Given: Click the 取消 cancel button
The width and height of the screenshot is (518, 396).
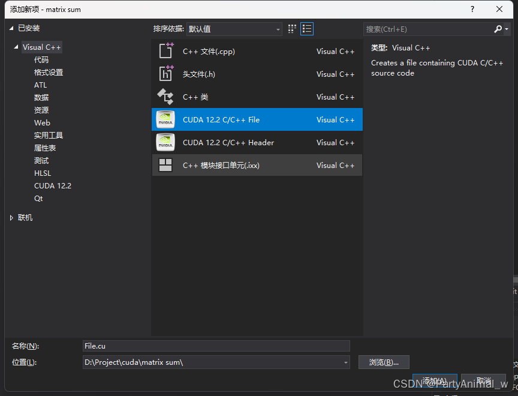Looking at the screenshot, I should coord(484,381).
